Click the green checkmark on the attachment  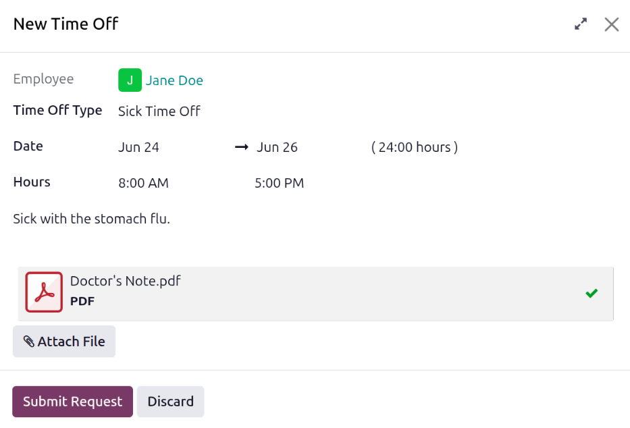[592, 294]
